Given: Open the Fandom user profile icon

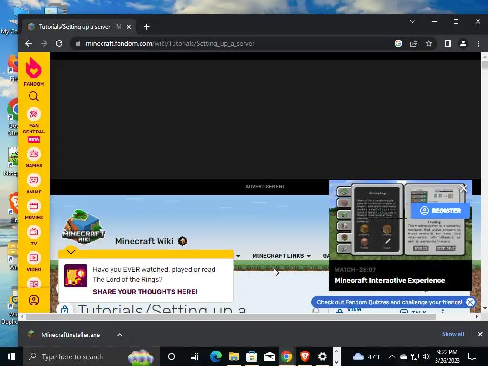Looking at the screenshot, I should pyautogui.click(x=34, y=300).
